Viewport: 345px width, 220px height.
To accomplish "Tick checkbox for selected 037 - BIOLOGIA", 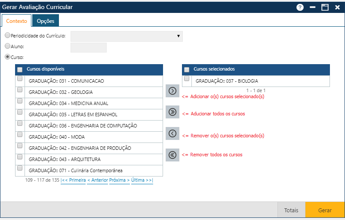I will point(187,78).
